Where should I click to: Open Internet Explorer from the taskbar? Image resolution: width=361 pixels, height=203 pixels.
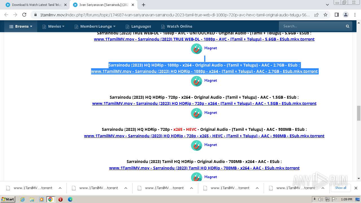point(22,199)
